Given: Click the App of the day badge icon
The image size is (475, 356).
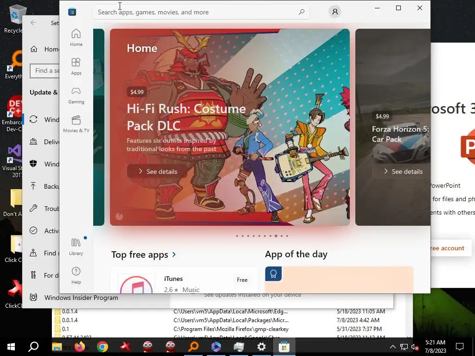Looking at the screenshot, I should click(x=273, y=273).
